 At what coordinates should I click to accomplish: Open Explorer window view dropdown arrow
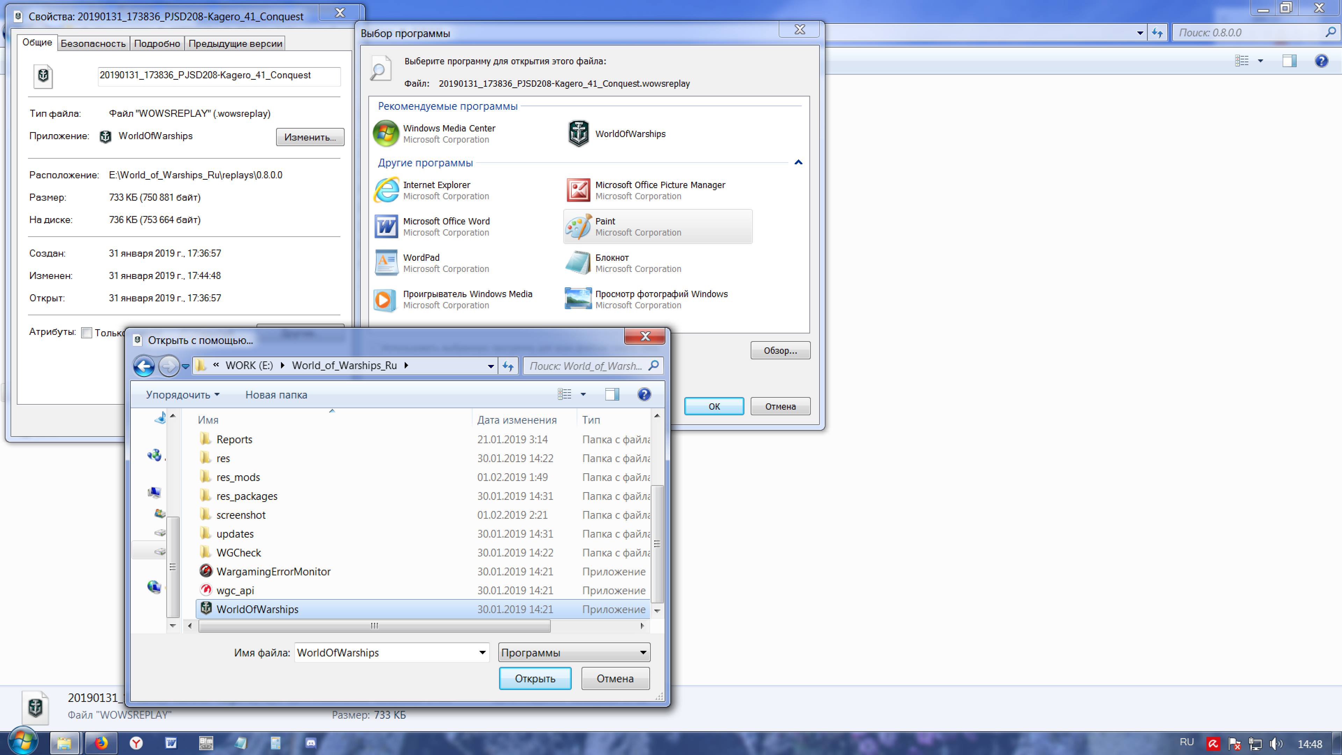[x=1260, y=61]
